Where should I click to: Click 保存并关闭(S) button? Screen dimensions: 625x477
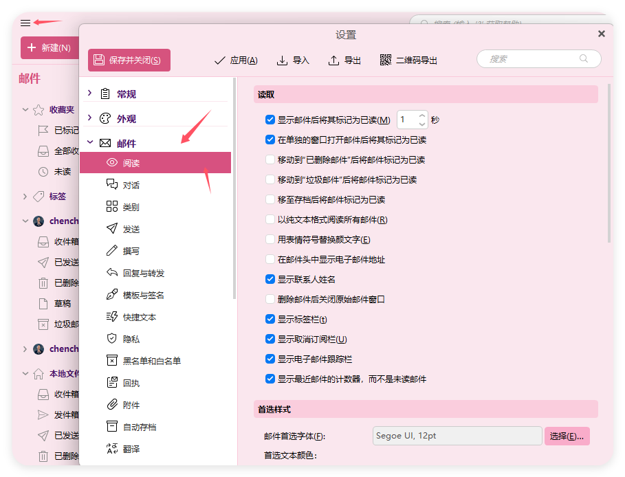click(129, 60)
